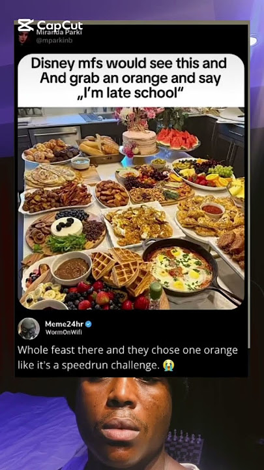Screen dimensions: 264x470
Task: Select the Disney mfs caption text box
Action: pos(131,80)
